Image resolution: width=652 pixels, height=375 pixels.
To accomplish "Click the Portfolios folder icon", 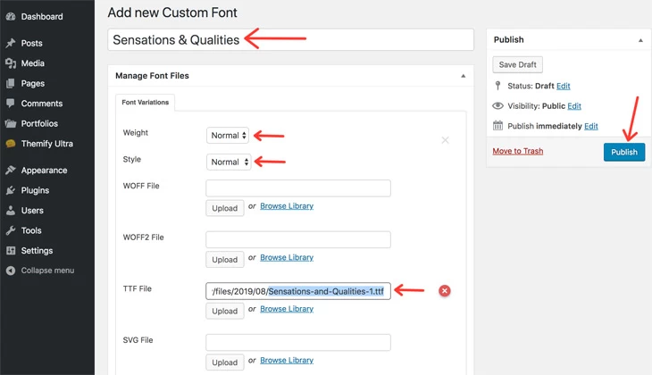I will (x=11, y=123).
